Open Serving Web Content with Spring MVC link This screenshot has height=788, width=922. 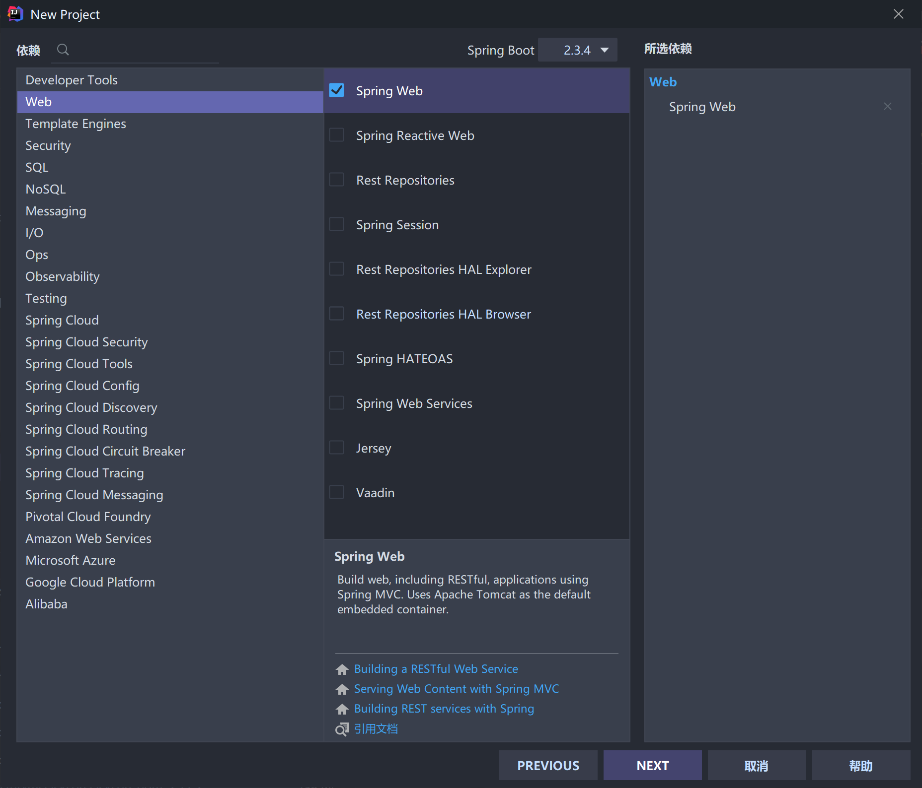pyautogui.click(x=457, y=689)
